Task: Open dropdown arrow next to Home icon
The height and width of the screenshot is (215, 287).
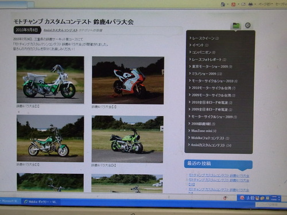Action: coord(228,4)
